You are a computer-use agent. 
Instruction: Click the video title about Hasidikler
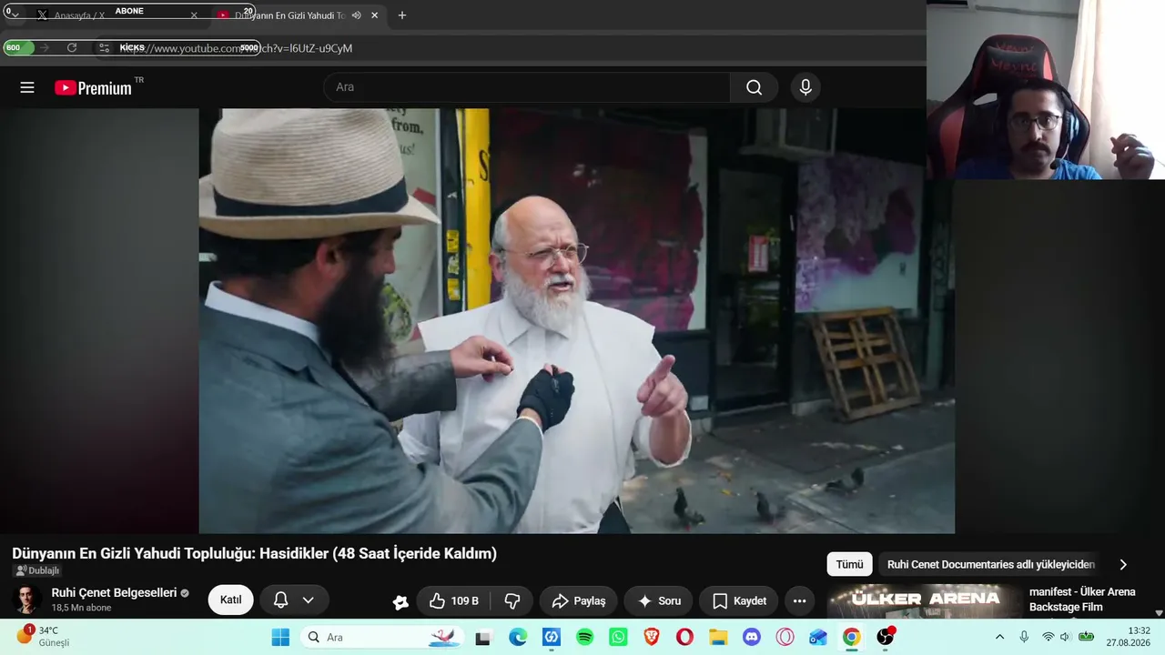coord(255,553)
